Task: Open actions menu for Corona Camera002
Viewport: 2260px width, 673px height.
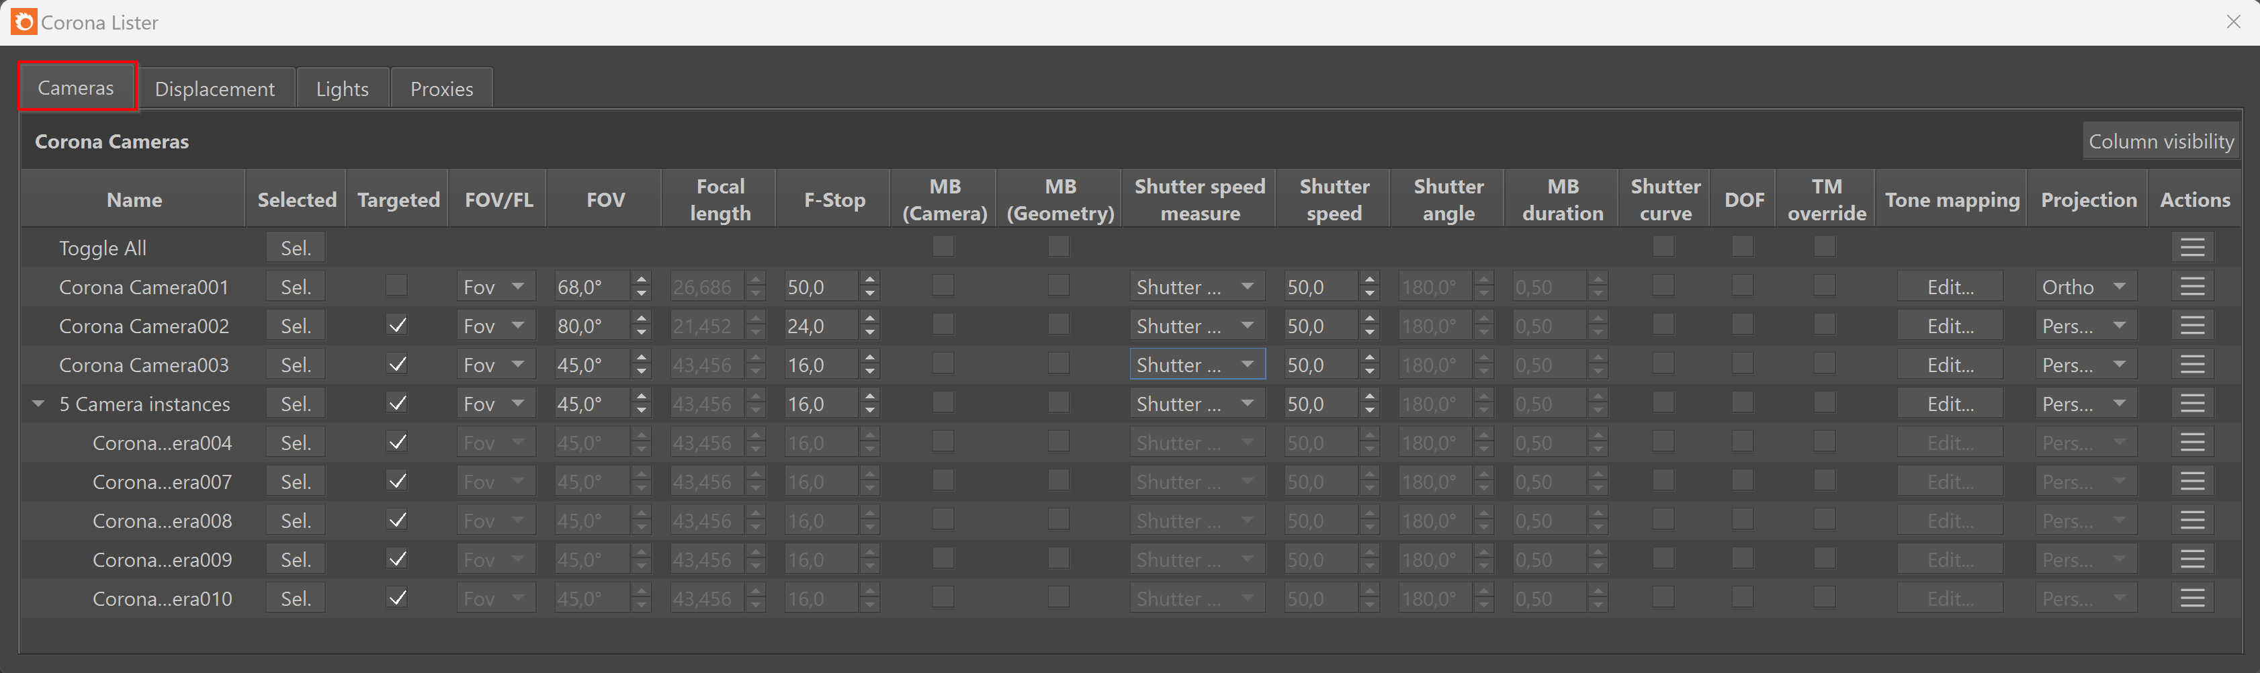Action: point(2191,326)
